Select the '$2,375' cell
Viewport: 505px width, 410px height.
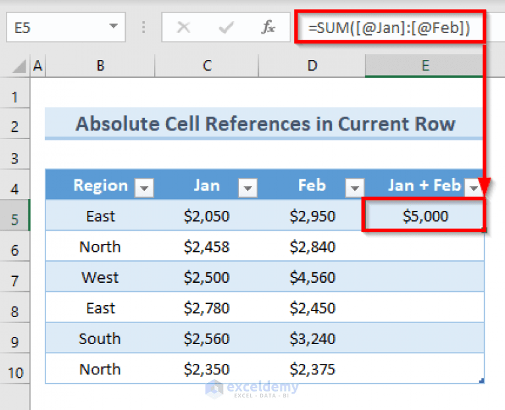(x=312, y=368)
